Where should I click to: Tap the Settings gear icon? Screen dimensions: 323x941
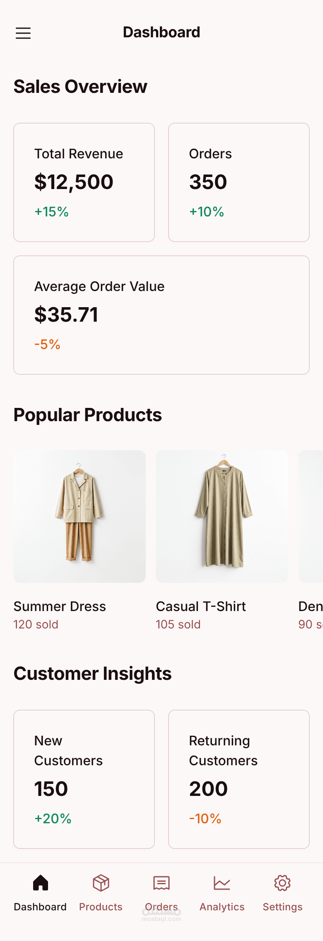[x=282, y=883]
